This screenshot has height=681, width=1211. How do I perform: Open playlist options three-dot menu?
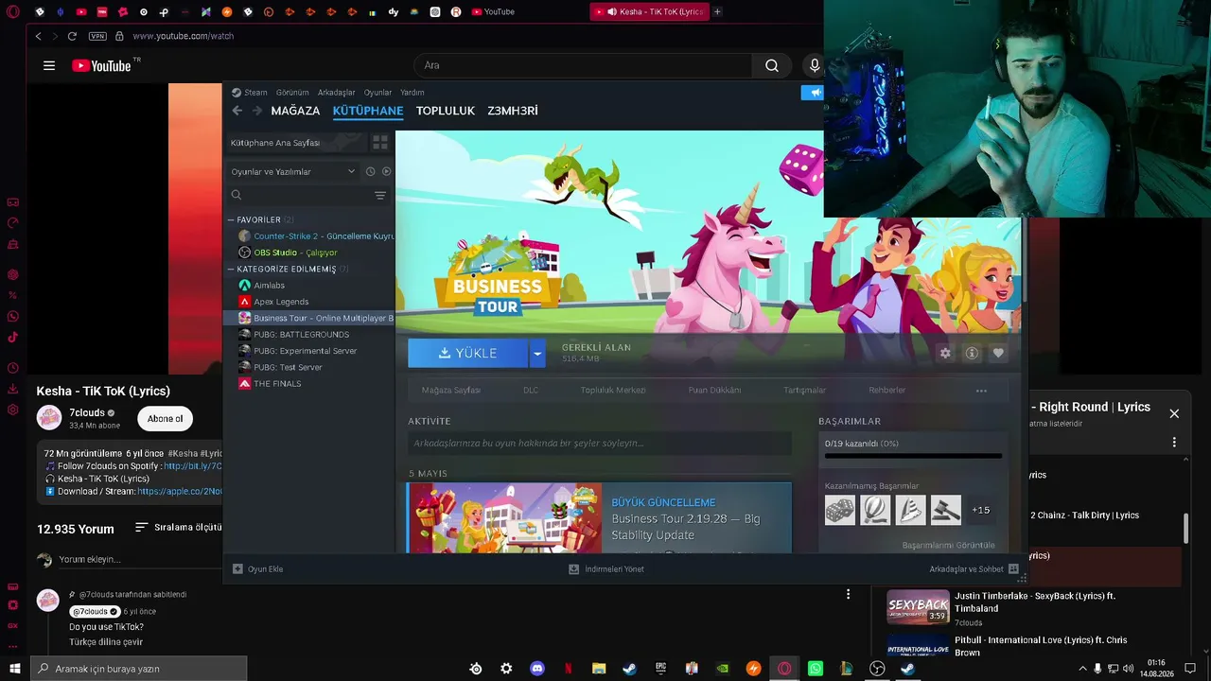point(1174,443)
